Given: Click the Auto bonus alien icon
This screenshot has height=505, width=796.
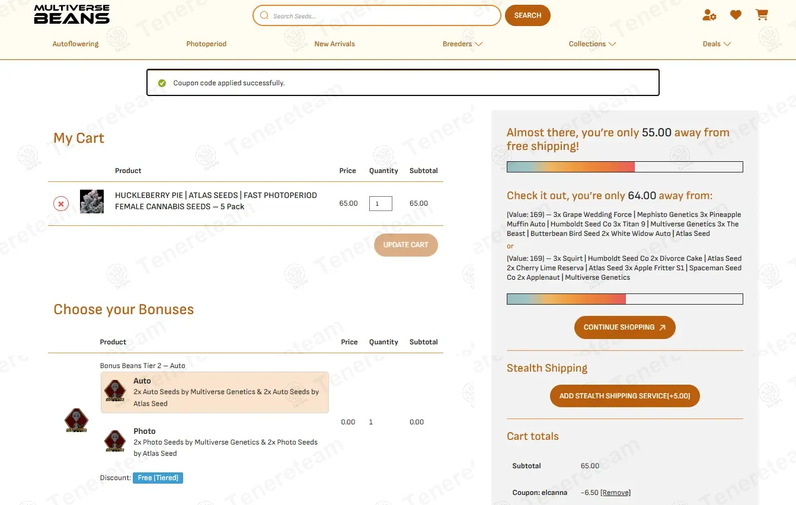Looking at the screenshot, I should [115, 391].
